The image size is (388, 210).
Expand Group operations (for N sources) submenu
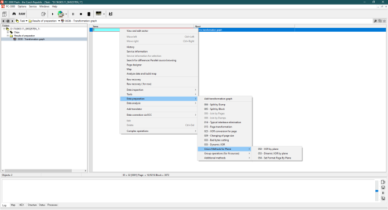225,153
